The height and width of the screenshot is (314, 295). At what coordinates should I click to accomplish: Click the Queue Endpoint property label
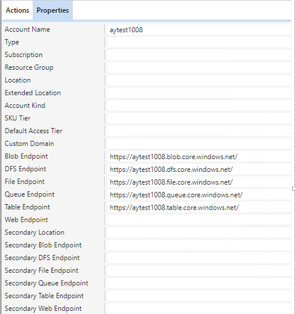pos(30,194)
